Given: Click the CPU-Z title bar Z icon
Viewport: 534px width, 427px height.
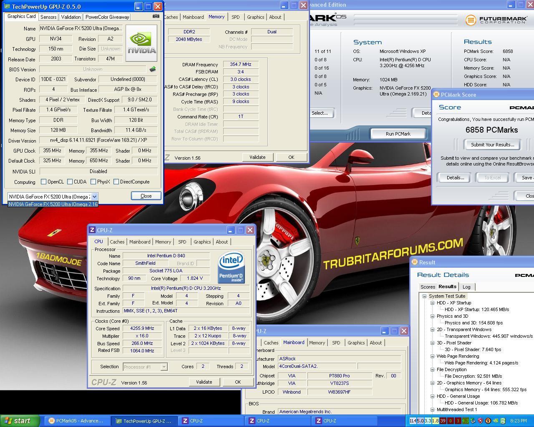Looking at the screenshot, I should (92, 230).
